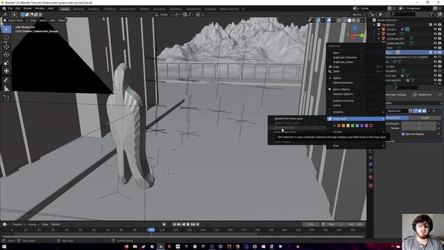Click the Simple subdivision button
Screen dimensions: 444x250
tap(425, 117)
